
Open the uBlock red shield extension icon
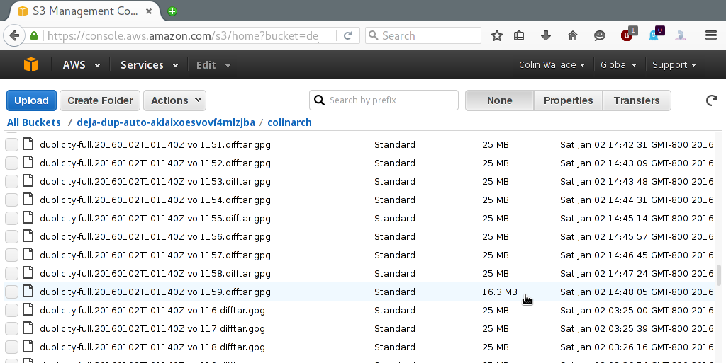(628, 35)
